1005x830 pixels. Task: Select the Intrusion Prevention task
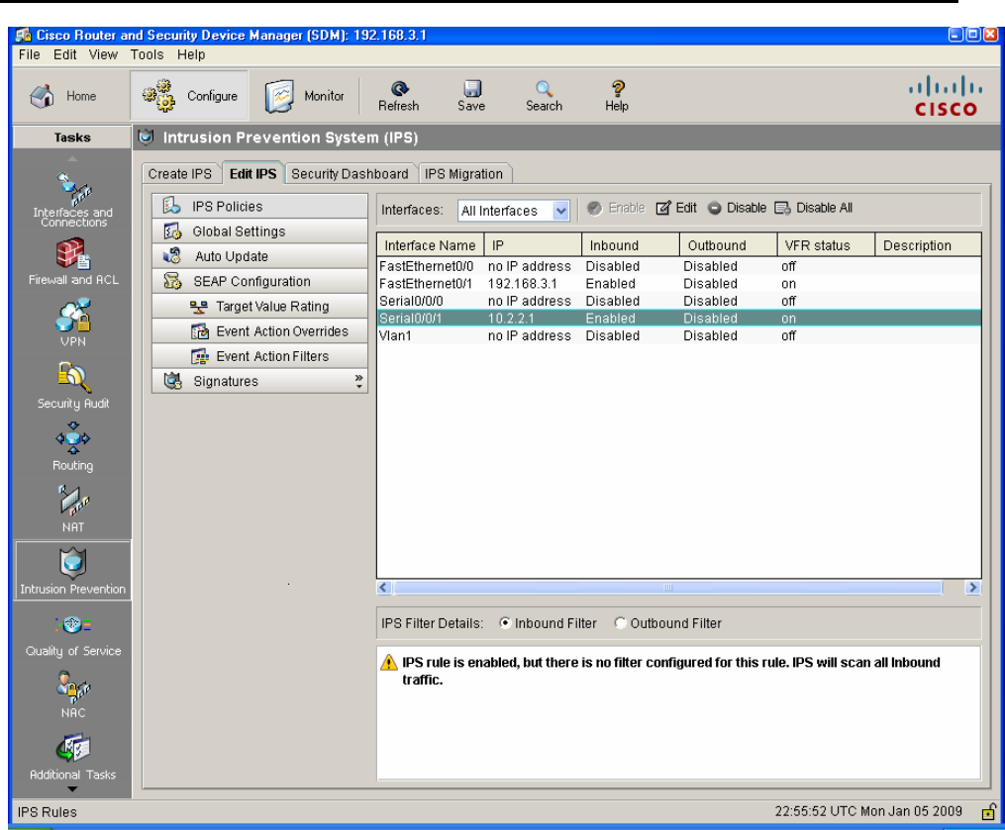pos(73,571)
